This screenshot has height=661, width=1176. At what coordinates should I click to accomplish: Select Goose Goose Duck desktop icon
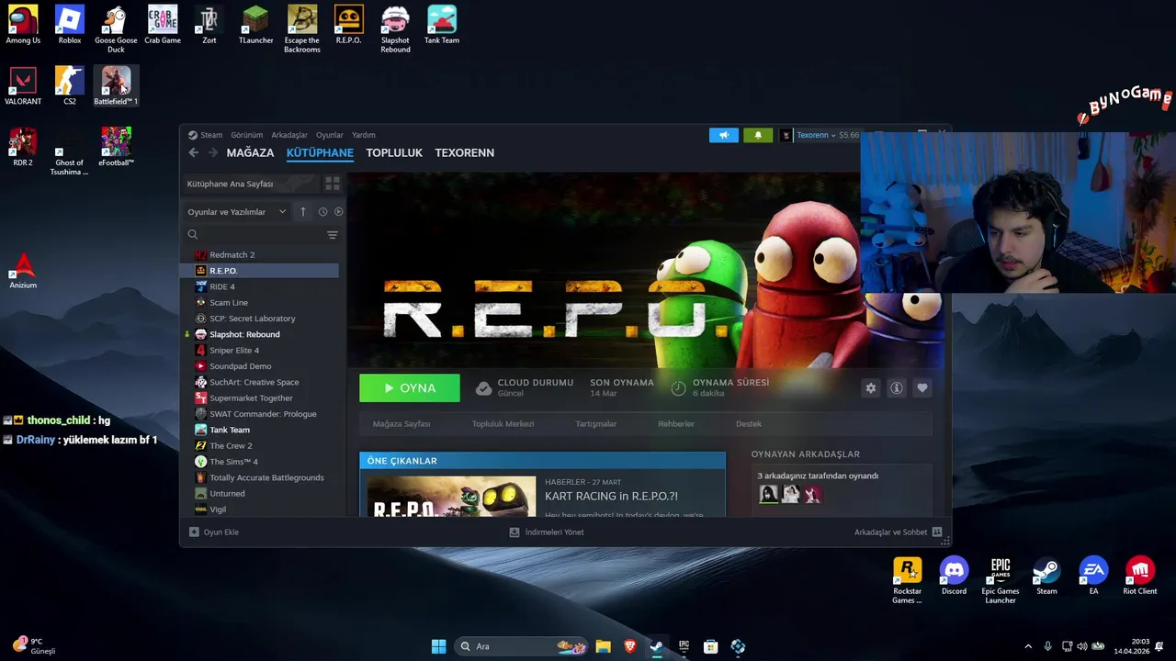tap(116, 29)
